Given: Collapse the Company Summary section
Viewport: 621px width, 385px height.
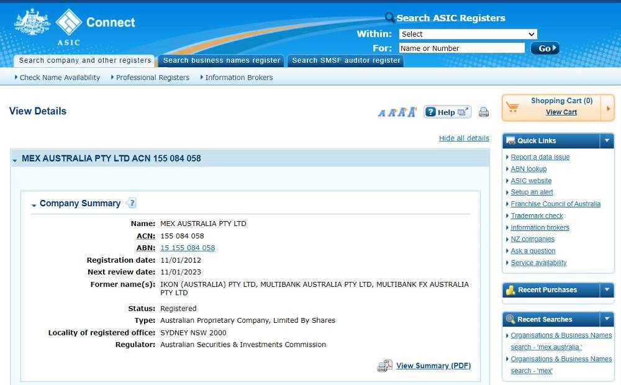Looking at the screenshot, I should click(34, 205).
